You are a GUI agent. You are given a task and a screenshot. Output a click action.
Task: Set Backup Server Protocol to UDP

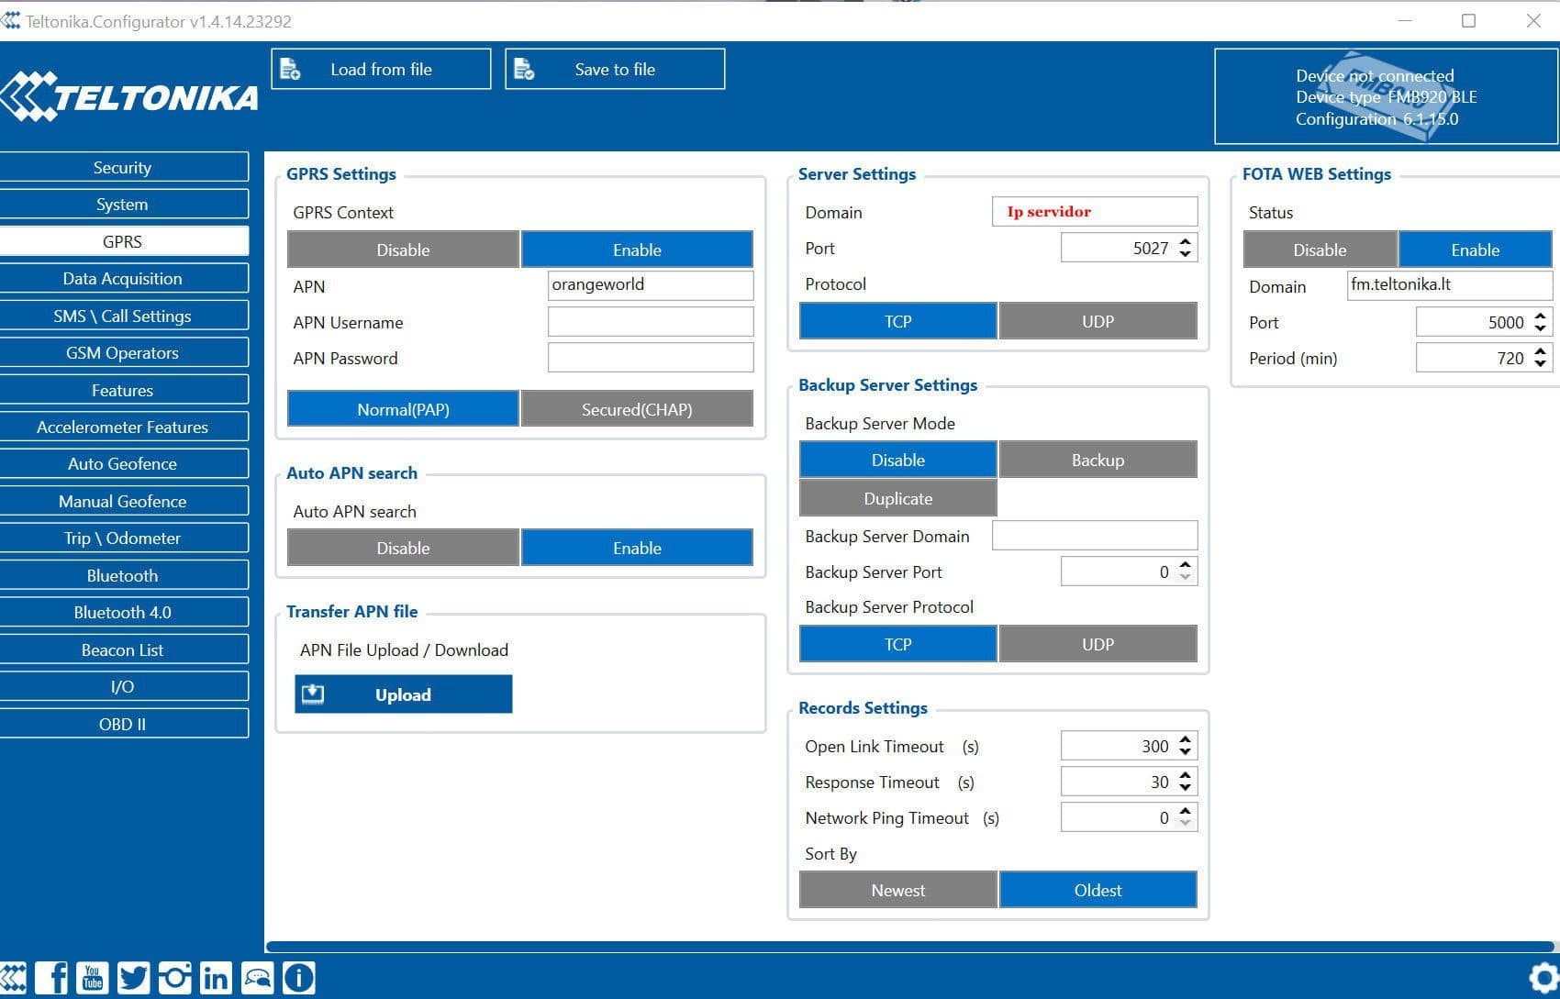coord(1098,644)
